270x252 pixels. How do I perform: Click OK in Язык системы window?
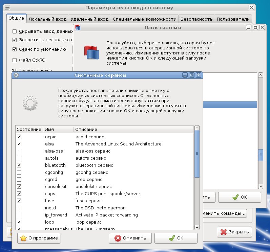[x=240, y=197]
